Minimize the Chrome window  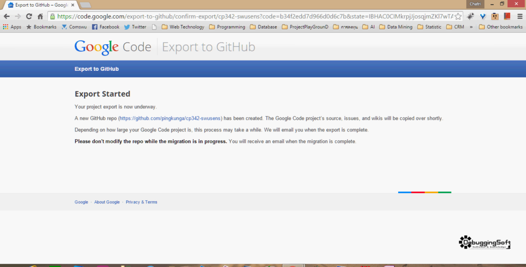492,4
